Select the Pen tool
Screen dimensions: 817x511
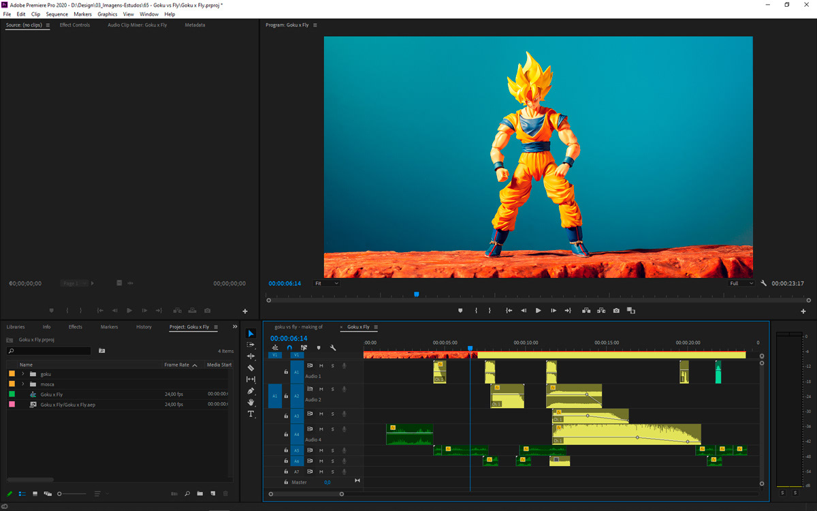[251, 391]
